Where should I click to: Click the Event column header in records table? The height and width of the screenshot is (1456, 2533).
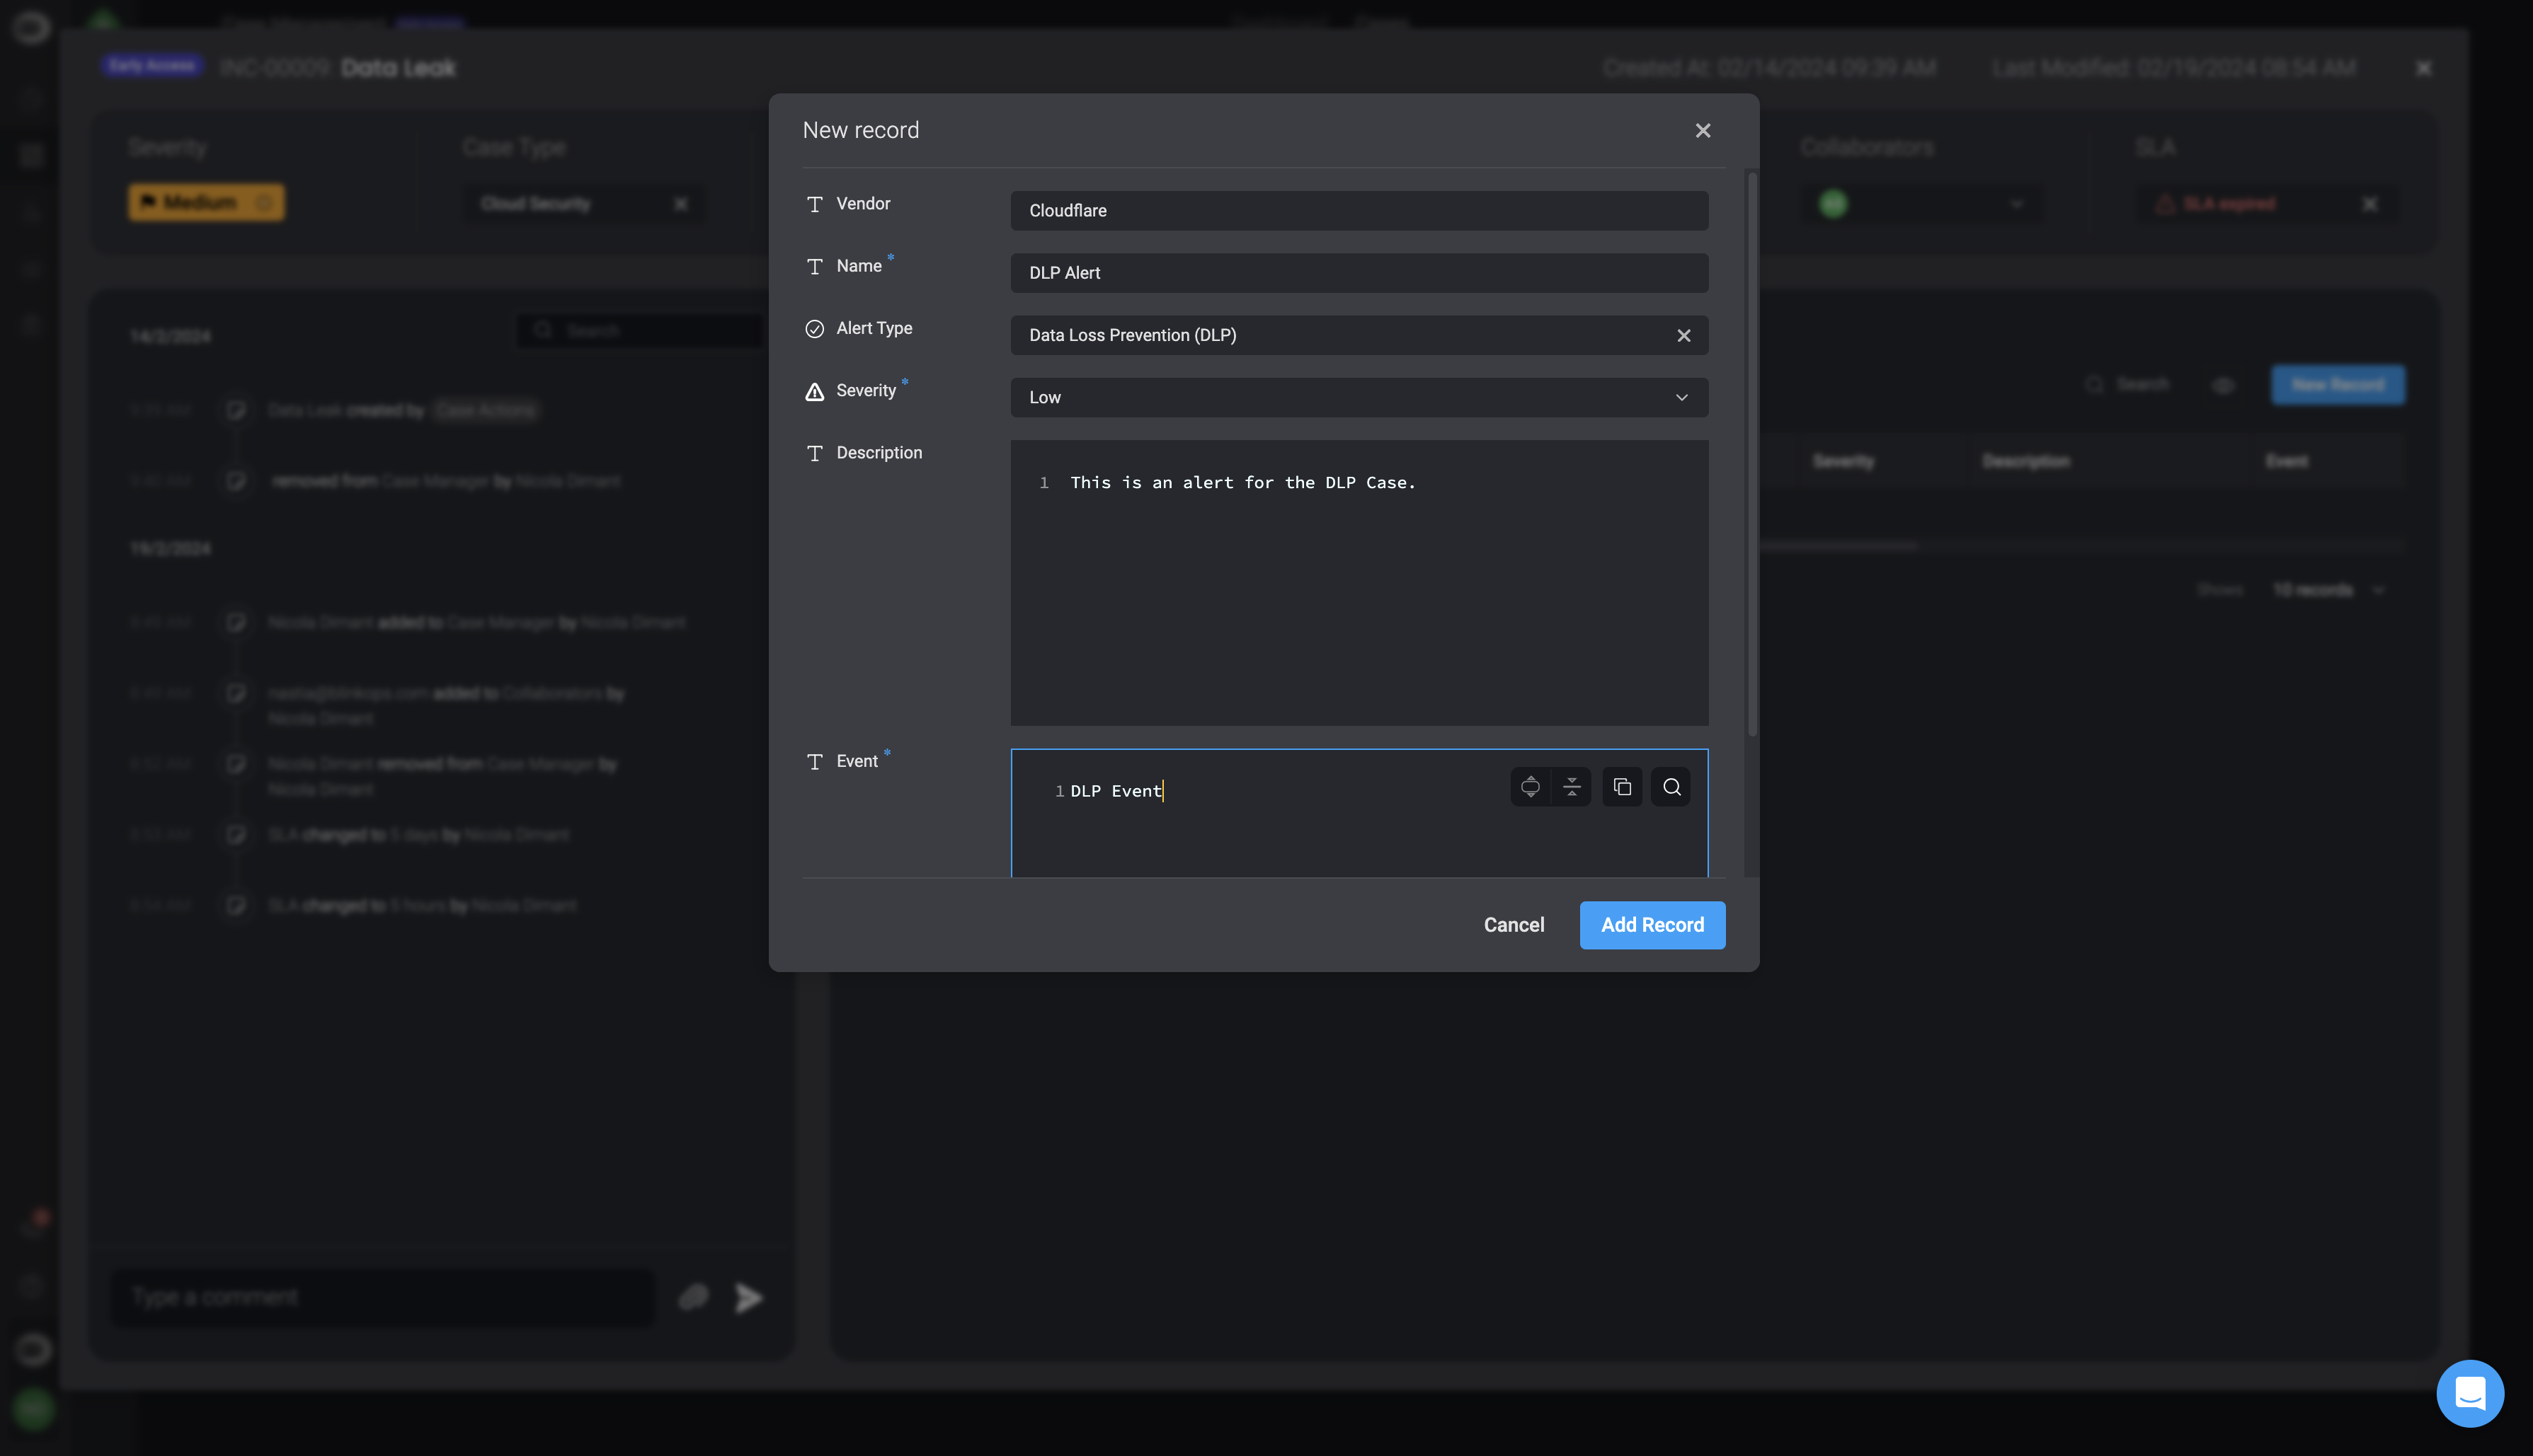[2286, 462]
